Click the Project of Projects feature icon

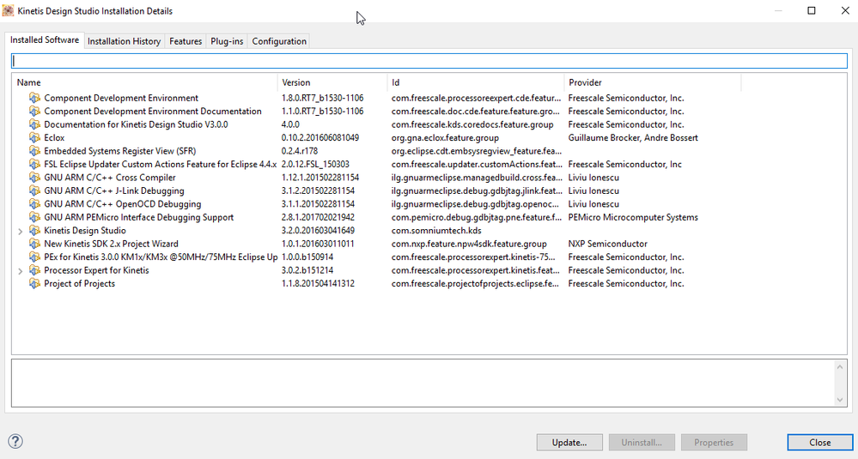coord(34,284)
